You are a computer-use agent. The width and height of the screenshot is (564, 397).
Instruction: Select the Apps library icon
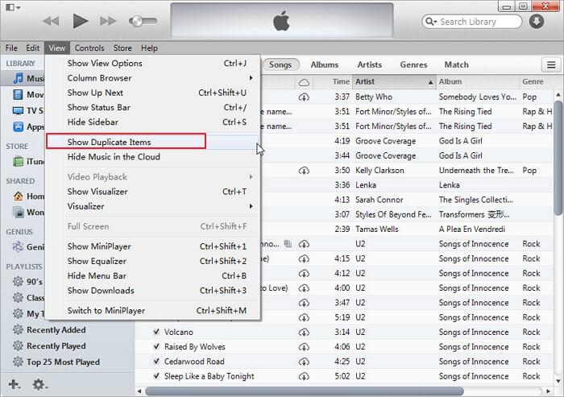tap(18, 126)
